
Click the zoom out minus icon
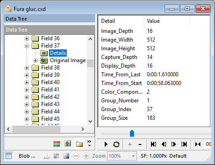coord(76,156)
